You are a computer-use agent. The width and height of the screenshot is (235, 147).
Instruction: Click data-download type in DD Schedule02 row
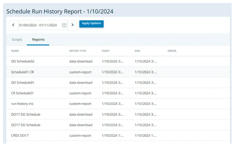point(81,61)
